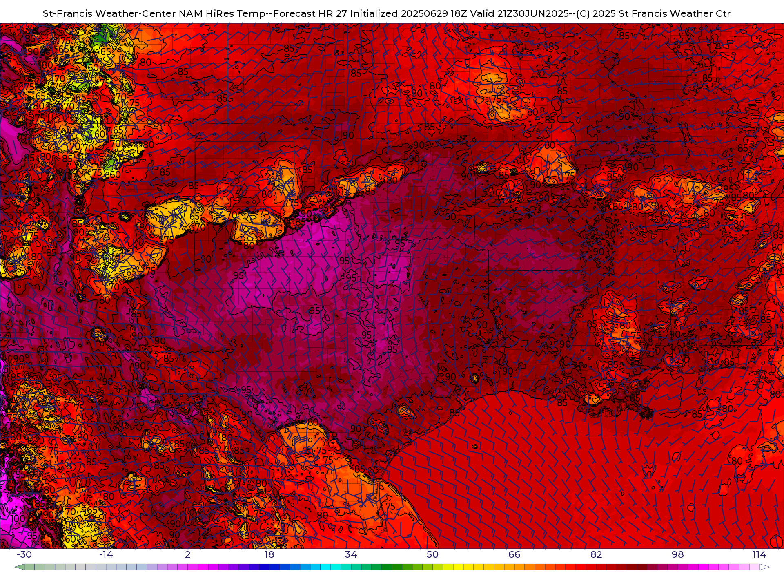Select the bright red swatch below the 82 label

(591, 567)
